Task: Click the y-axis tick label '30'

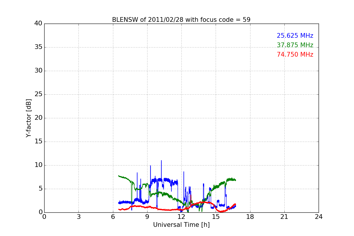Action: pyautogui.click(x=38, y=71)
